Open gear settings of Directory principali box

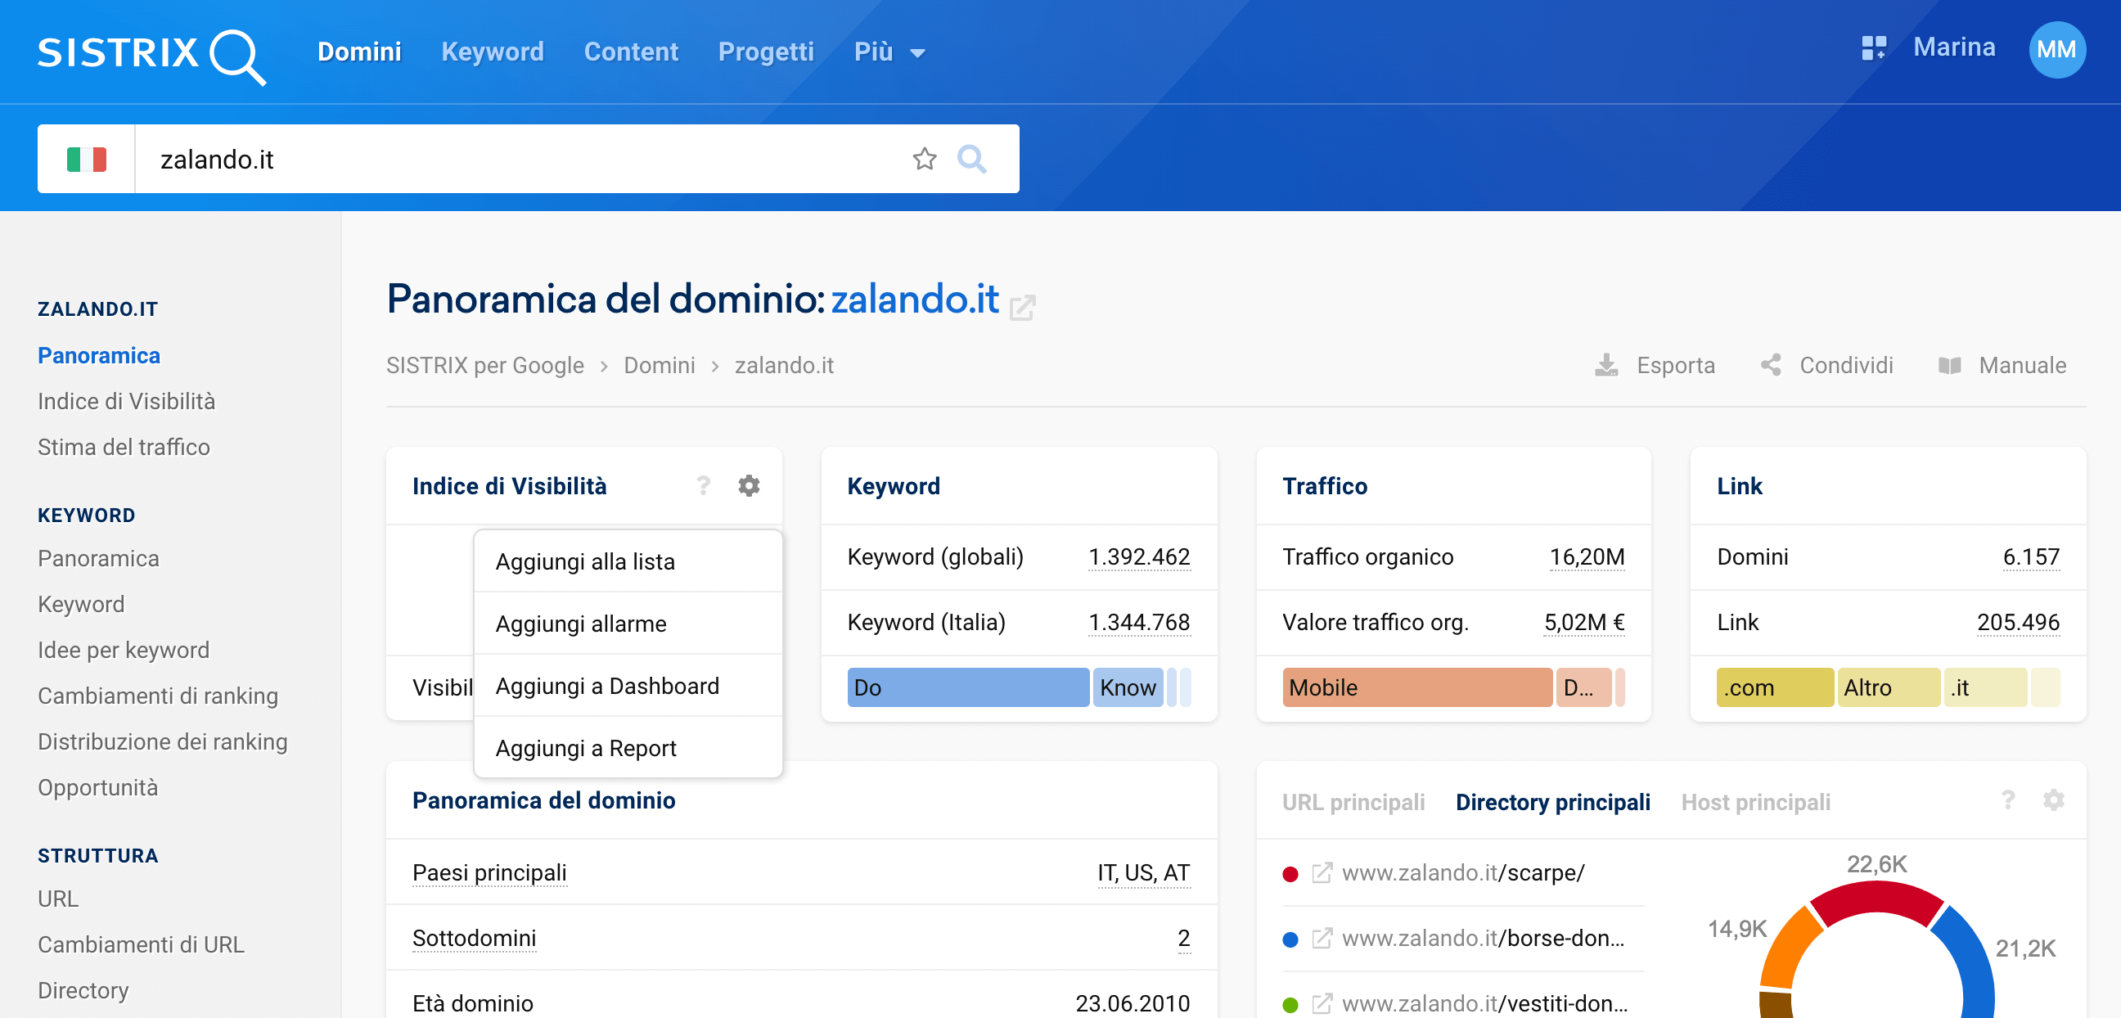click(x=2053, y=800)
